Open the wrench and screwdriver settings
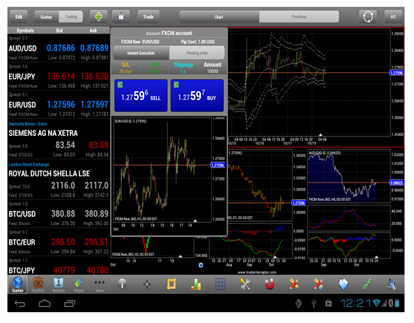414x323 pixels. pos(245,284)
